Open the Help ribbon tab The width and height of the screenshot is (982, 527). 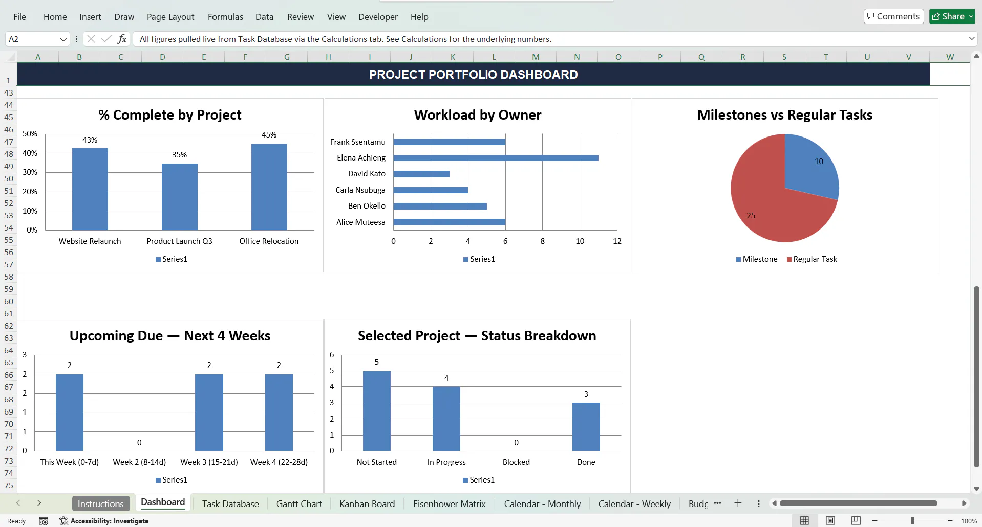tap(419, 17)
